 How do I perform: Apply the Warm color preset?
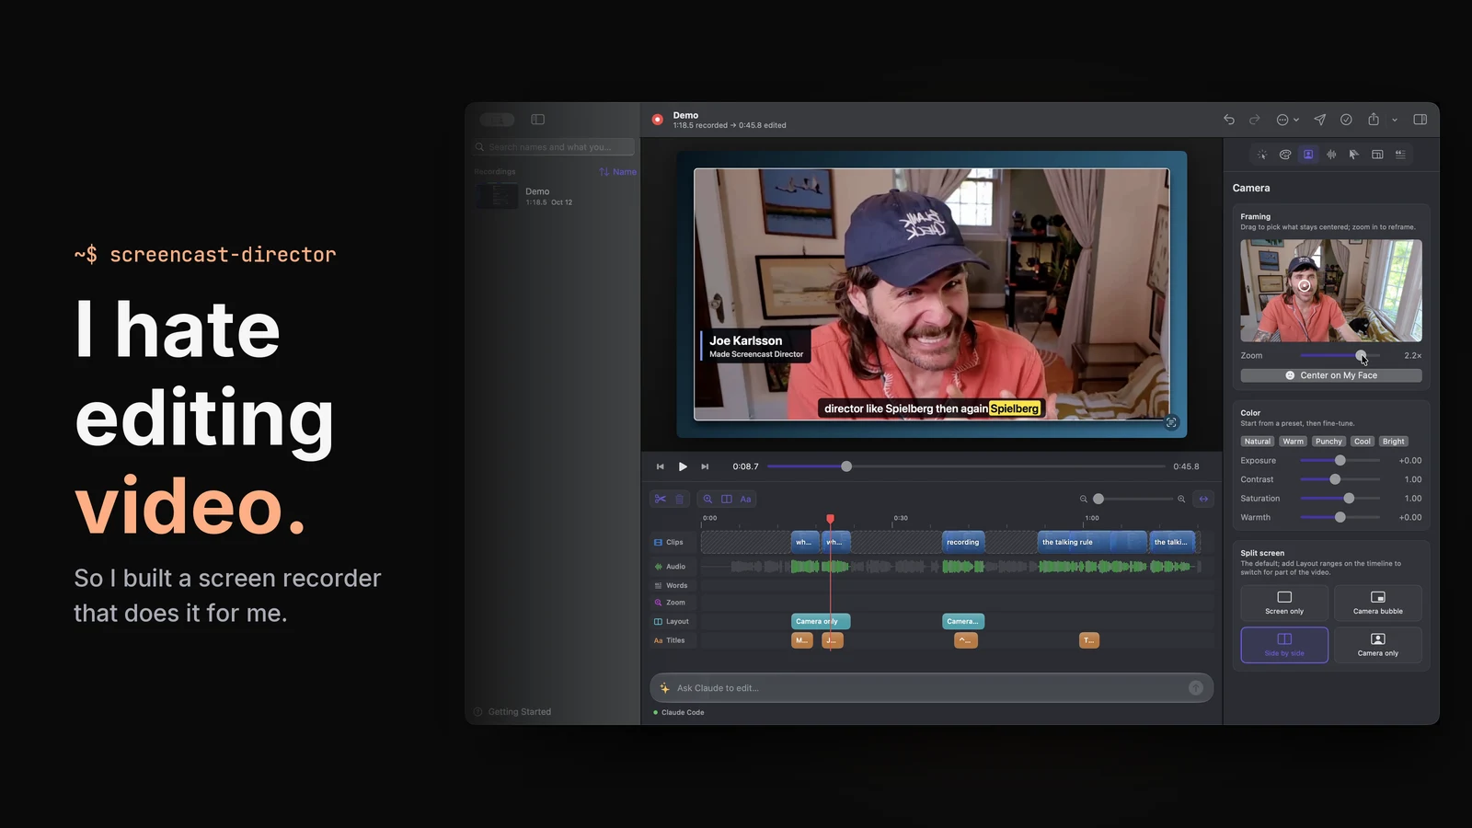(1294, 442)
